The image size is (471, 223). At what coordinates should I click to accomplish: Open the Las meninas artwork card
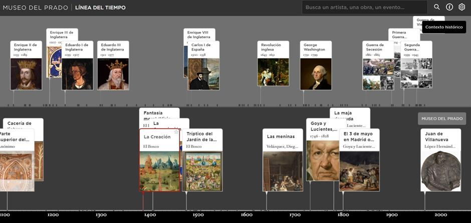(x=283, y=160)
